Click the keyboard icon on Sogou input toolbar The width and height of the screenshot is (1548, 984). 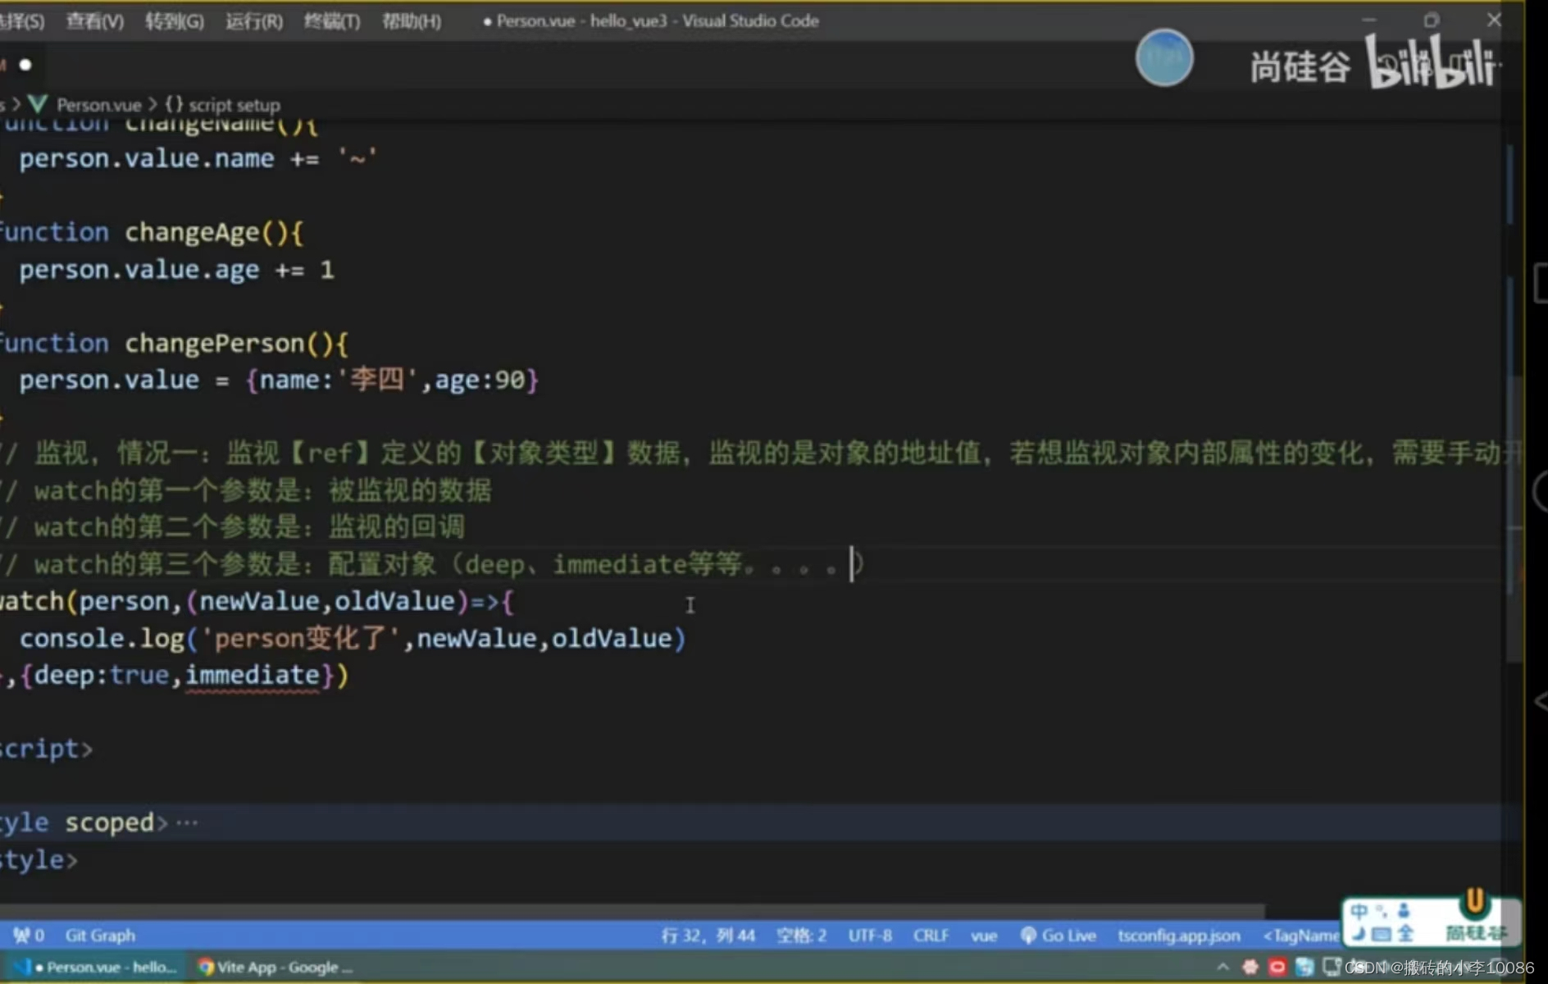(x=1383, y=934)
